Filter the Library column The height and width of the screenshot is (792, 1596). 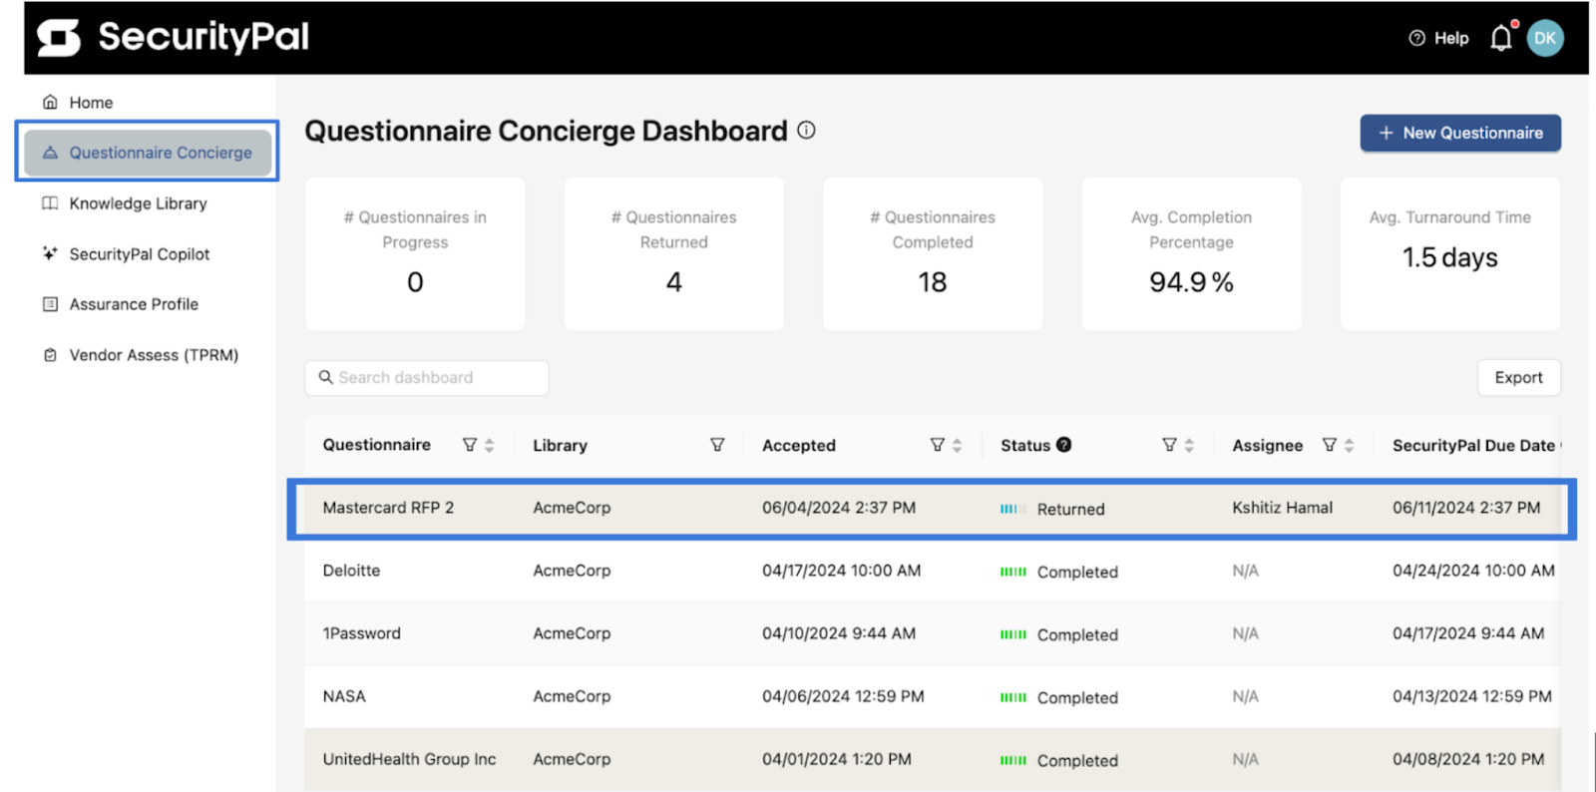717,445
